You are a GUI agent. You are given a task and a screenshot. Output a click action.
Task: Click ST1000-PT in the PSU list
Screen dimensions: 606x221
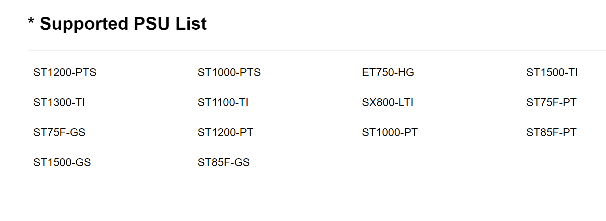pos(390,132)
